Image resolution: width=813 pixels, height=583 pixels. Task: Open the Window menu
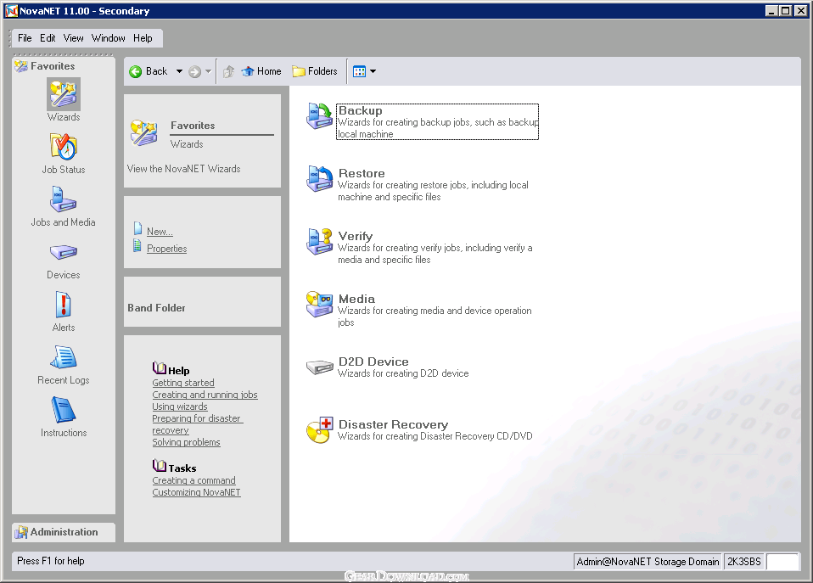click(109, 38)
